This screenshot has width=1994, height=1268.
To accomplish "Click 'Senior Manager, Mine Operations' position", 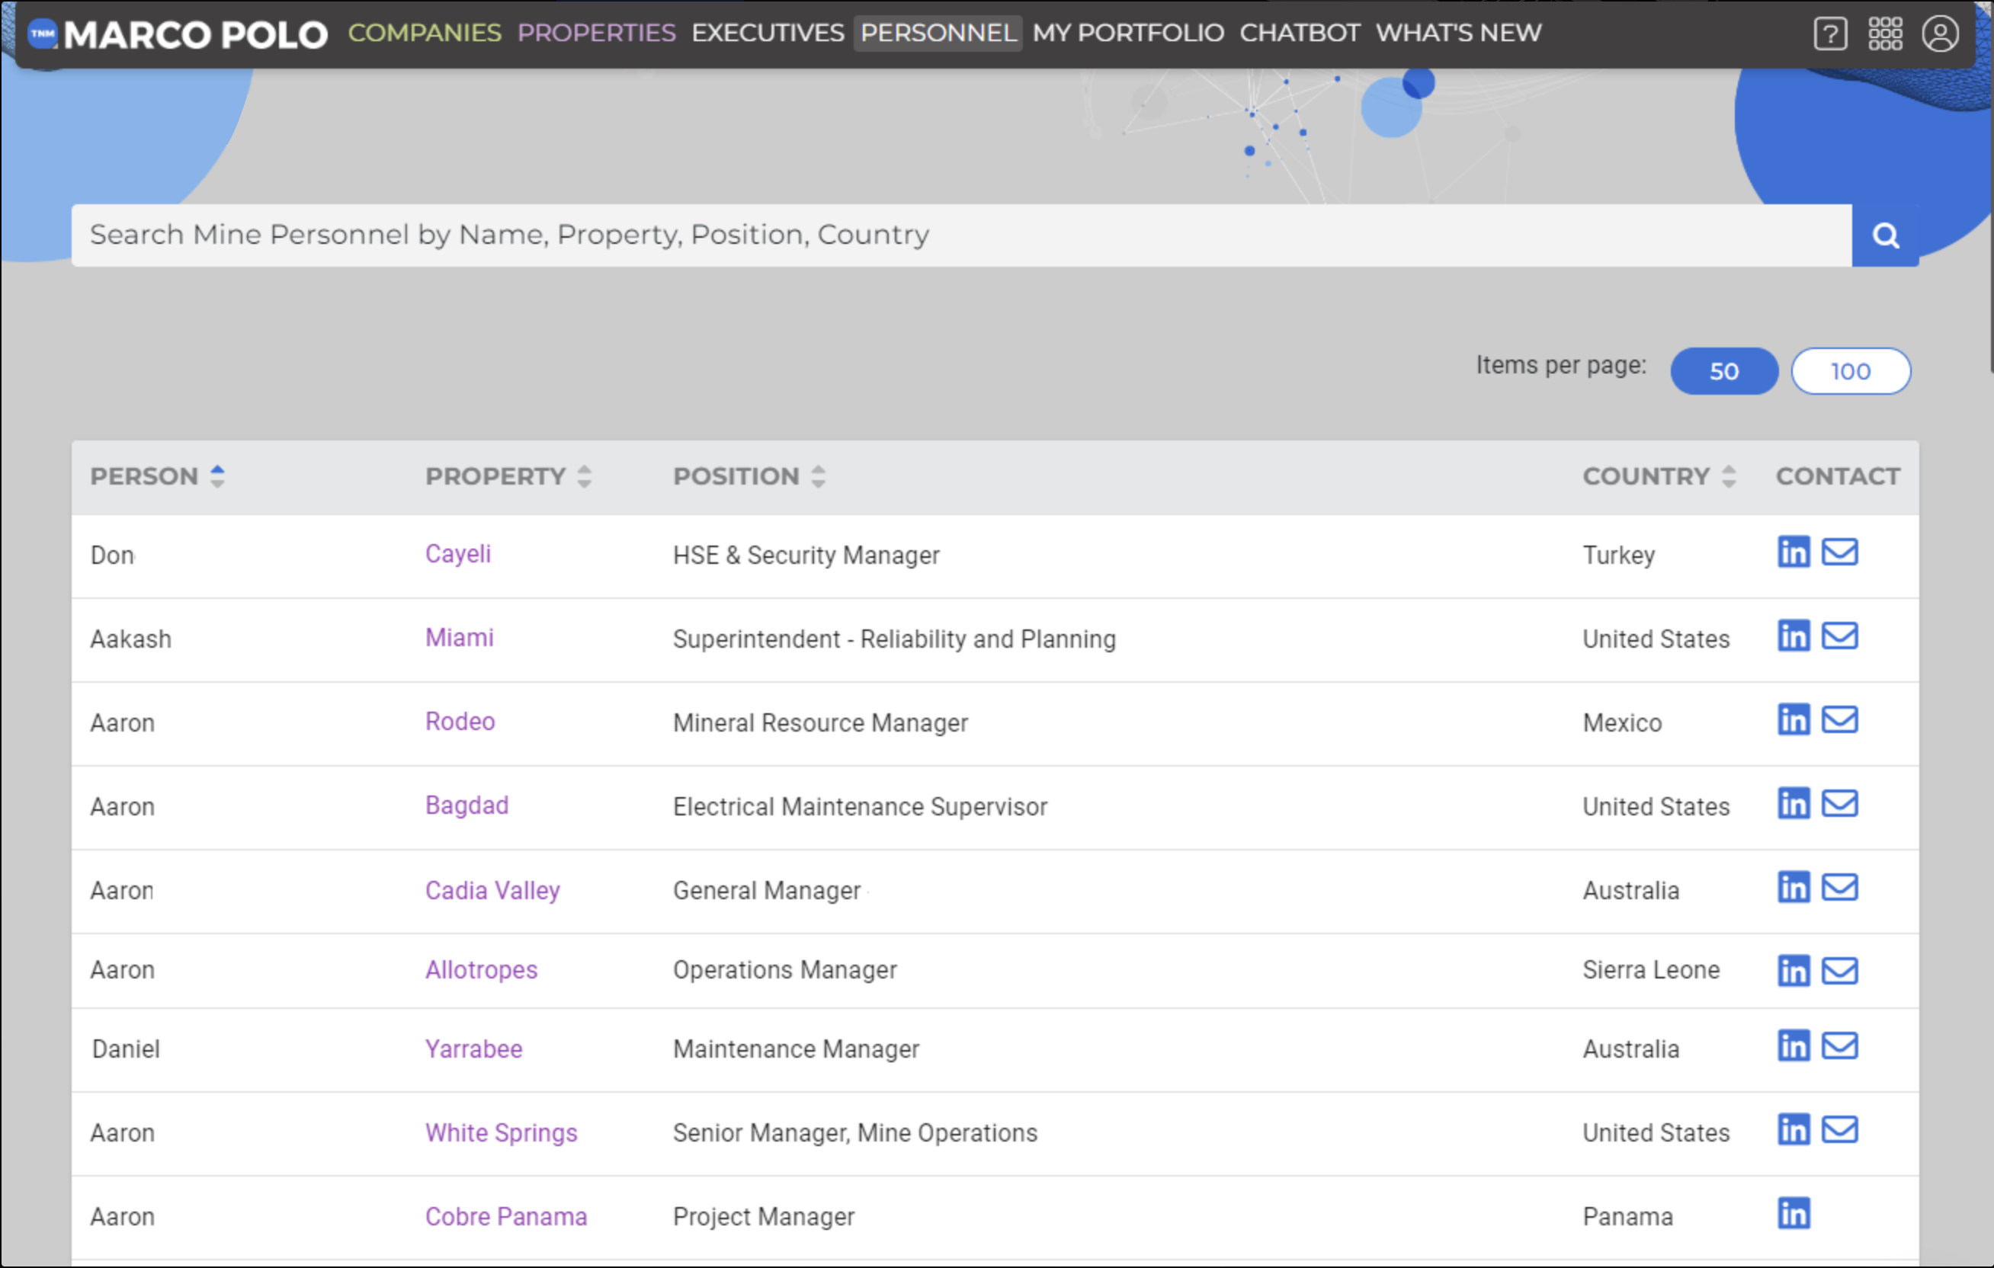I will (854, 1133).
